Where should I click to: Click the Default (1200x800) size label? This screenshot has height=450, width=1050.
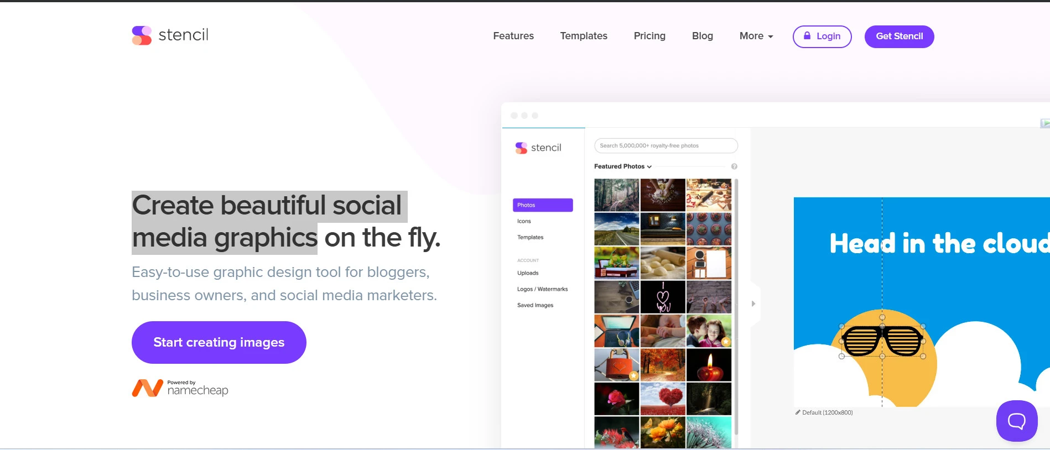827,412
